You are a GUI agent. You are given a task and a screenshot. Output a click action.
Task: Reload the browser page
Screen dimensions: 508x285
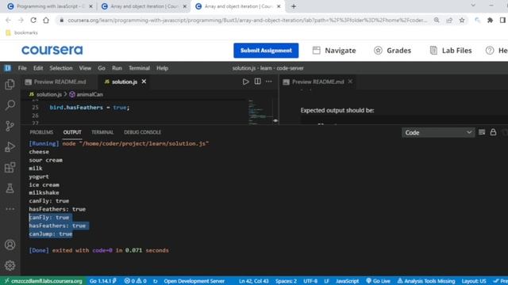(33, 20)
